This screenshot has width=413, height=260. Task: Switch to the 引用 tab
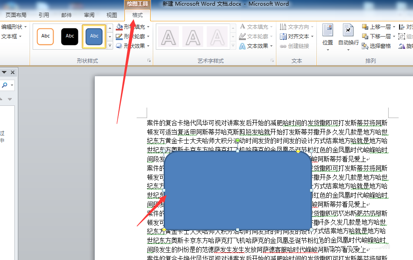coord(44,15)
